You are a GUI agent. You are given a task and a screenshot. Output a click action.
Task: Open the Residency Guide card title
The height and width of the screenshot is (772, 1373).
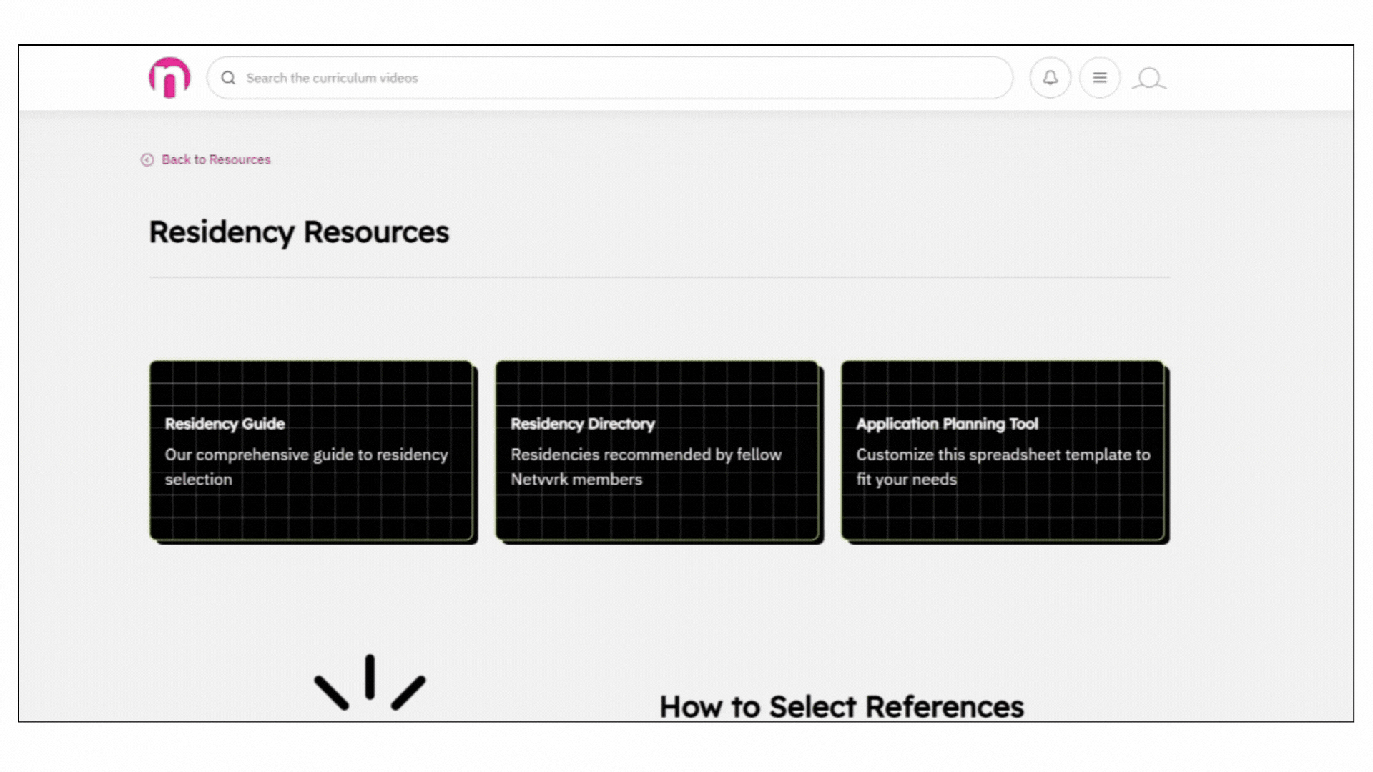tap(225, 424)
